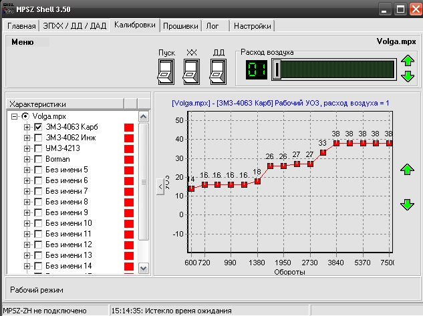The width and height of the screenshot is (423, 316).
Task: Lower chart values with green down arrow
Action: (407, 204)
